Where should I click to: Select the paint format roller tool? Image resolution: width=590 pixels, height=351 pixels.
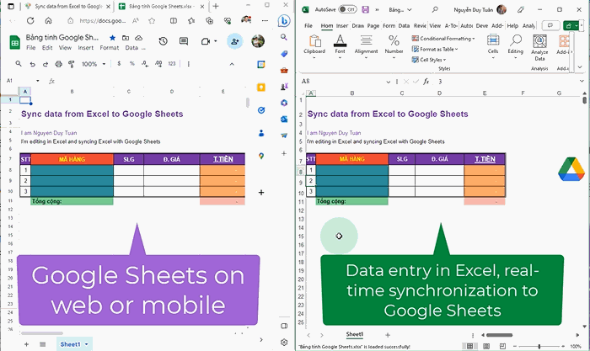(71, 64)
